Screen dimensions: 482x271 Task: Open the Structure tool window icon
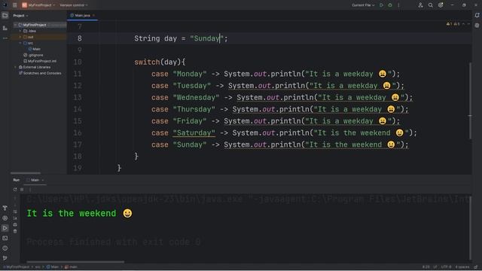point(5,29)
